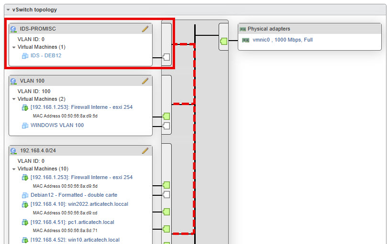Edit the IDS-PROMISC port group pencil icon

145,29
